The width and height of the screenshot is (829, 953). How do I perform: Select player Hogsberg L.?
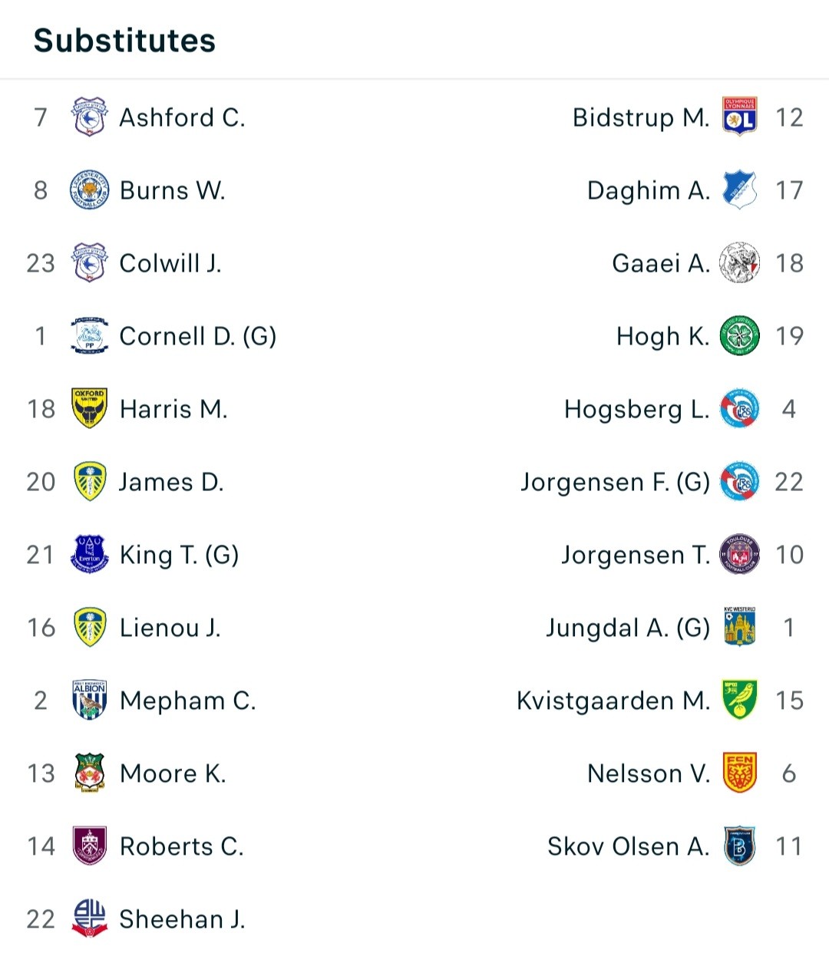(636, 410)
